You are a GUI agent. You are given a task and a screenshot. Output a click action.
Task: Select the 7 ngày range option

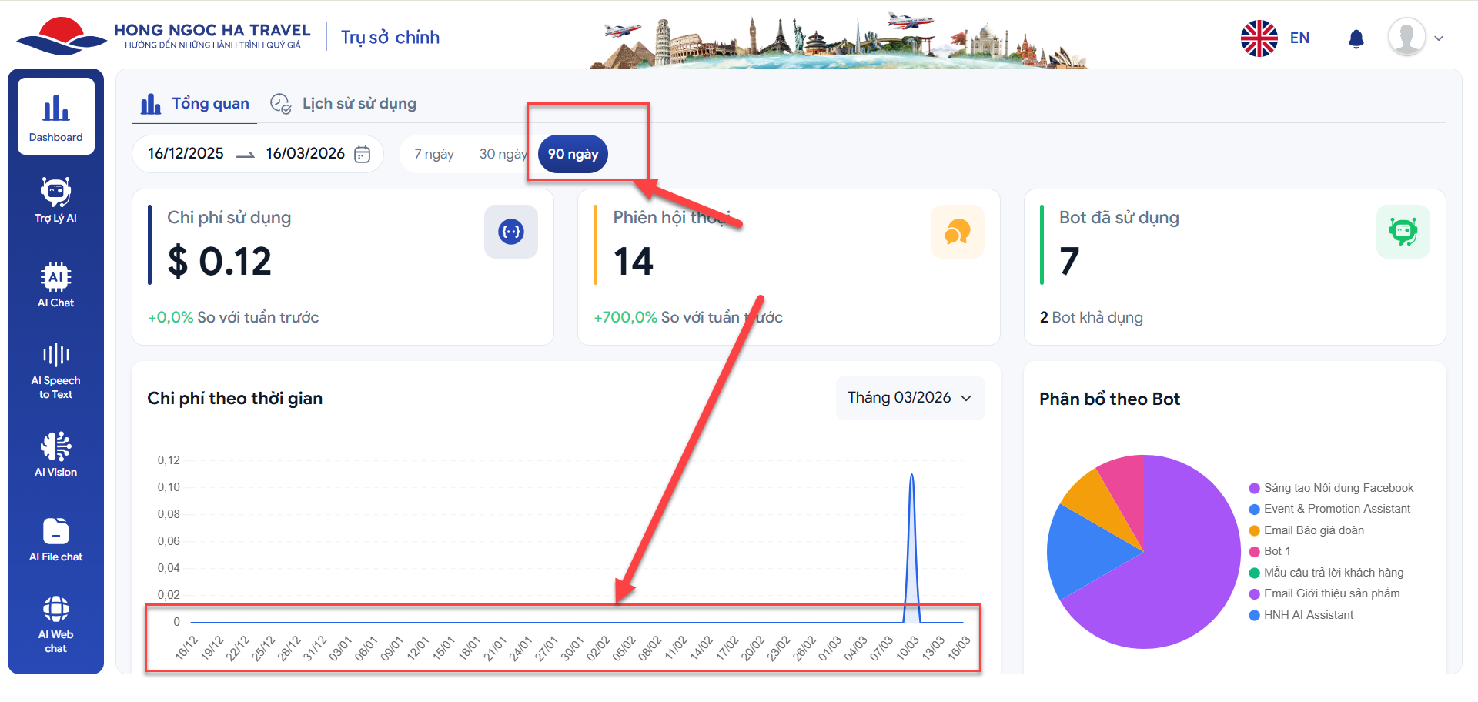click(434, 154)
